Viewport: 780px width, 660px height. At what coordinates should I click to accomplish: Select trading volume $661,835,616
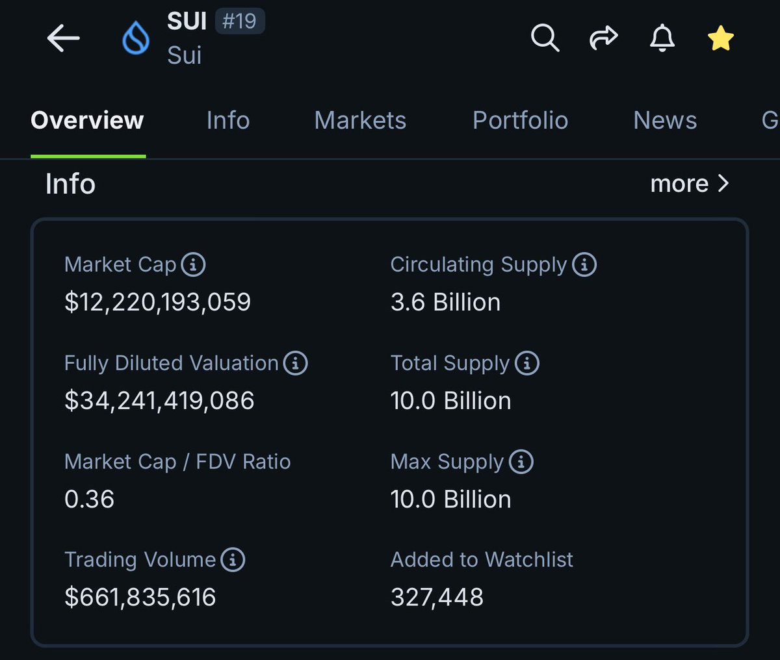point(140,597)
